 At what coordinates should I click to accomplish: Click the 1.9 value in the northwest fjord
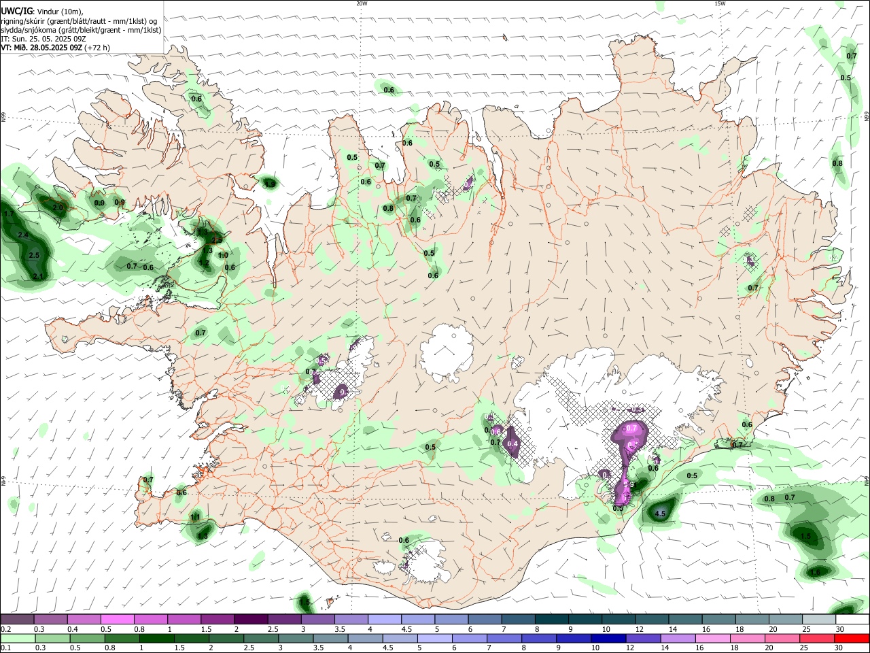click(270, 184)
